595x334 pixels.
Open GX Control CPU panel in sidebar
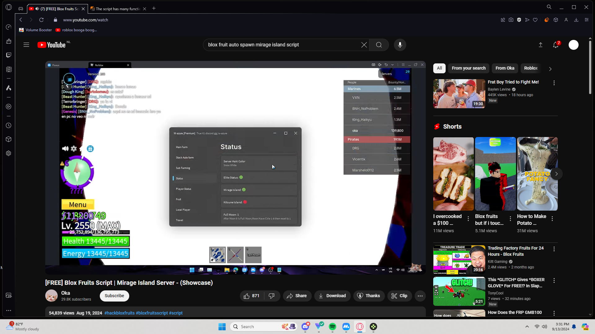tap(9, 70)
